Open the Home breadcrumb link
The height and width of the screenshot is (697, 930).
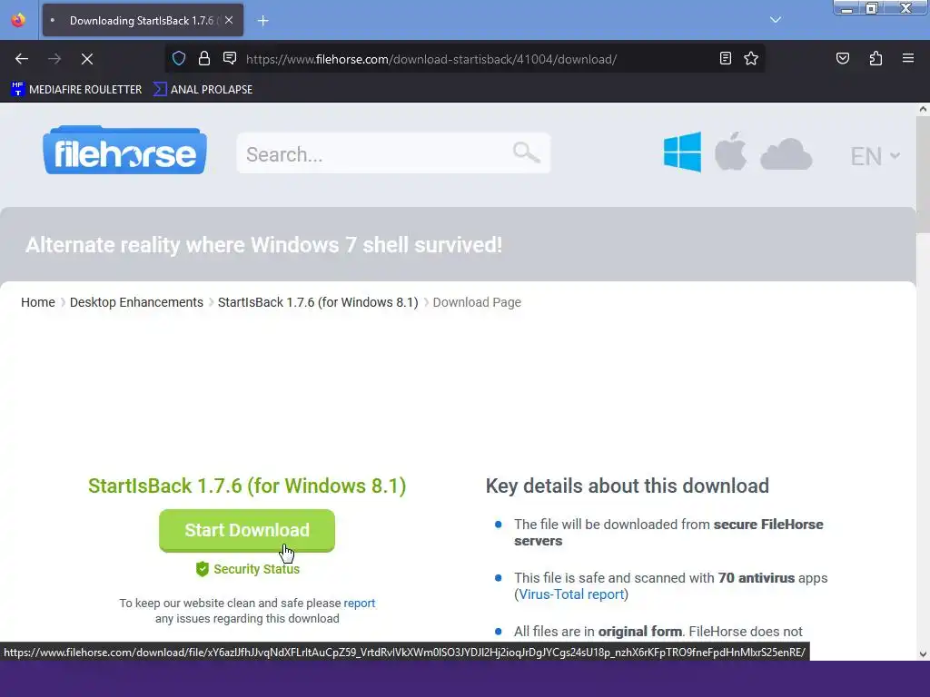point(38,302)
